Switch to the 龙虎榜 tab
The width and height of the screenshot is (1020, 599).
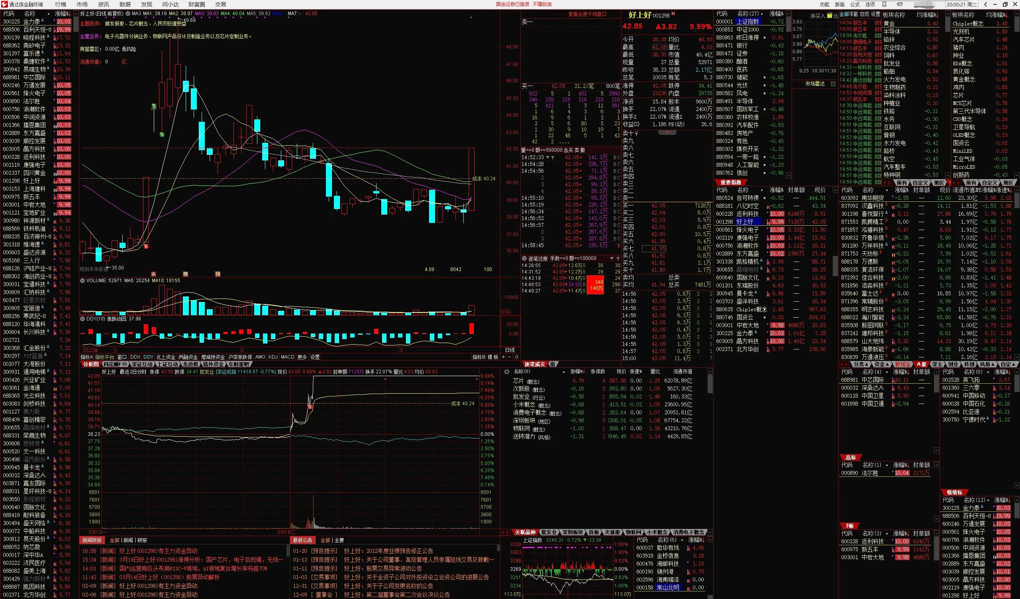190,364
